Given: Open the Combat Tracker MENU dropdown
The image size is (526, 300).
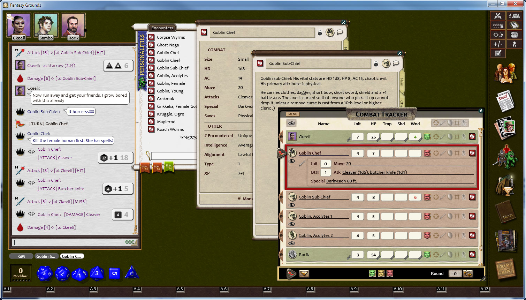Looking at the screenshot, I should point(292,114).
